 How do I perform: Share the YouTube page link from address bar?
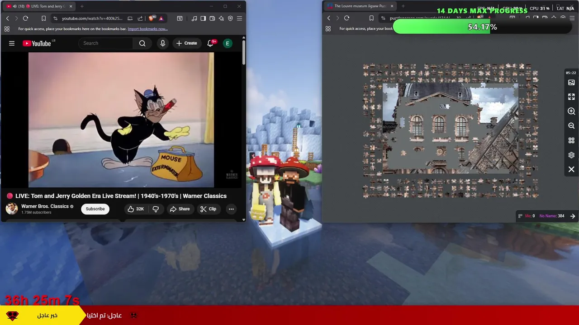pos(140,18)
